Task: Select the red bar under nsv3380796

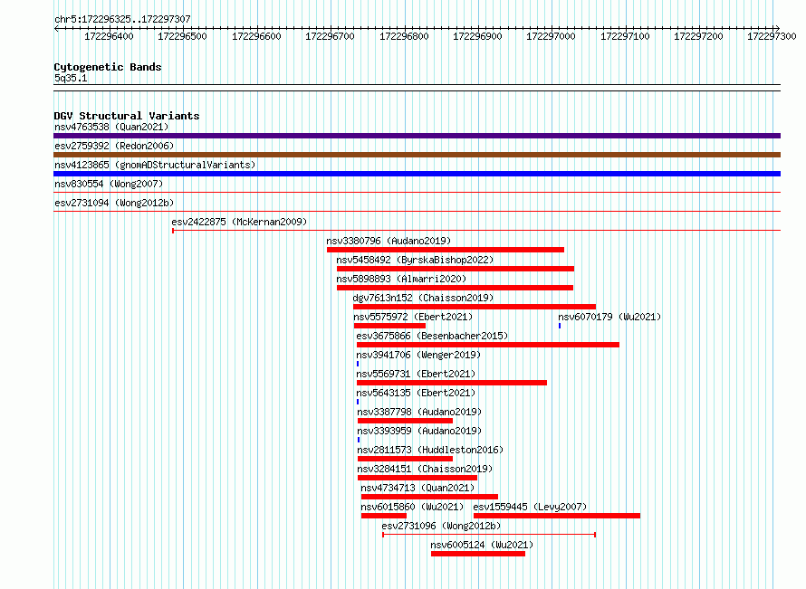Action: point(446,250)
